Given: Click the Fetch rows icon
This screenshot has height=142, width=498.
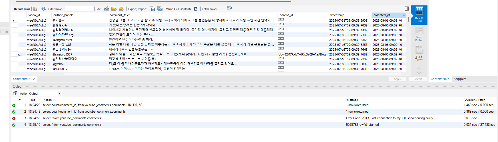Looking at the screenshot, I should [230, 8].
